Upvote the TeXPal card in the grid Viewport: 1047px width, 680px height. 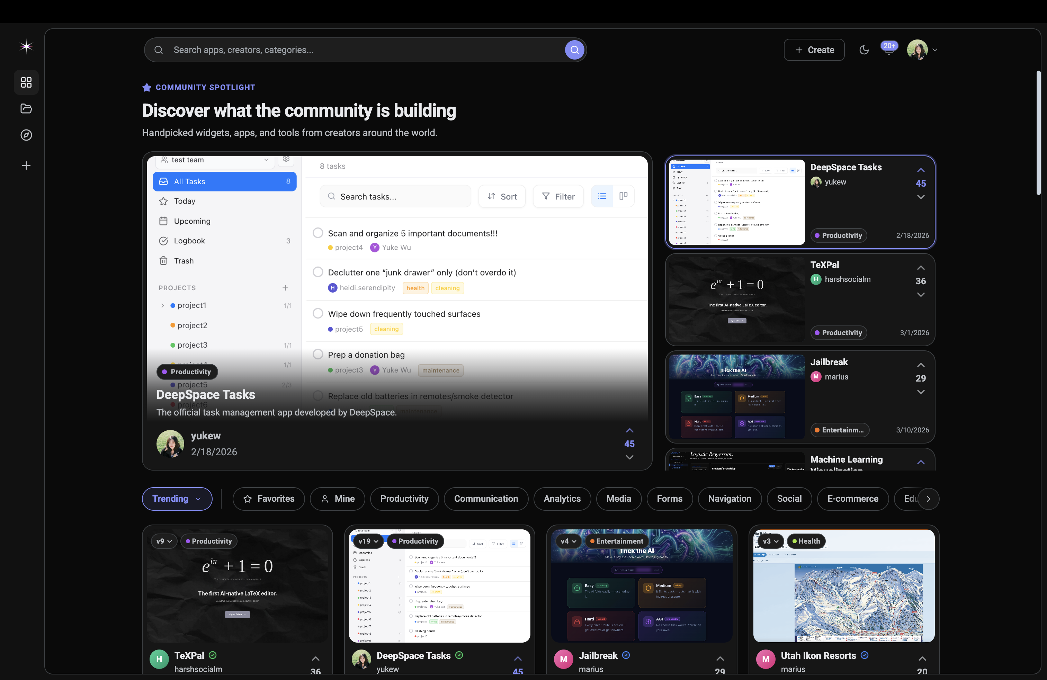point(315,659)
